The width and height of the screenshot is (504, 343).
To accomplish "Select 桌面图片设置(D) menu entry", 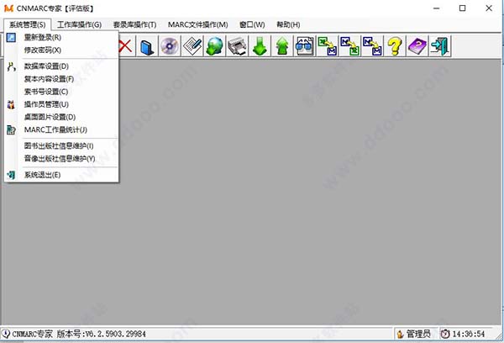I will (x=61, y=117).
